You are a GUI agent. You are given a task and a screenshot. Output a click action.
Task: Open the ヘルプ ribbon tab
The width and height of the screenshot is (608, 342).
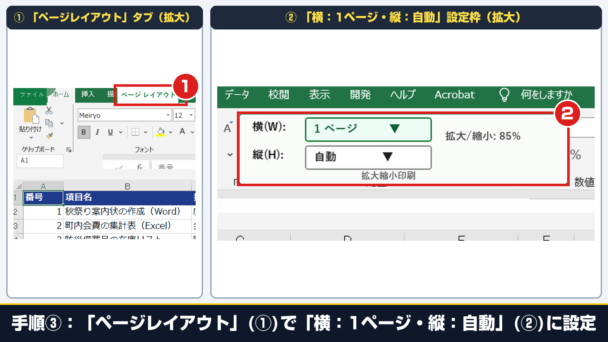coord(402,95)
